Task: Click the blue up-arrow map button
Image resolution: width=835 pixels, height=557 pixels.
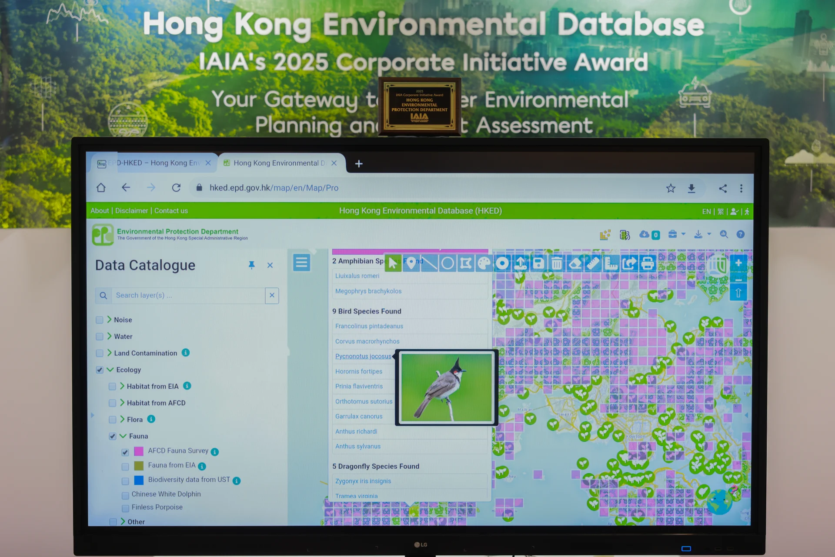Action: [738, 293]
